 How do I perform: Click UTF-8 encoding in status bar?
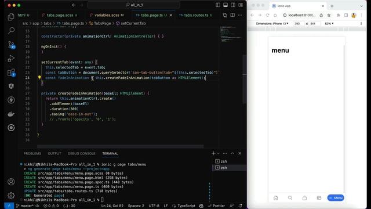154,206
